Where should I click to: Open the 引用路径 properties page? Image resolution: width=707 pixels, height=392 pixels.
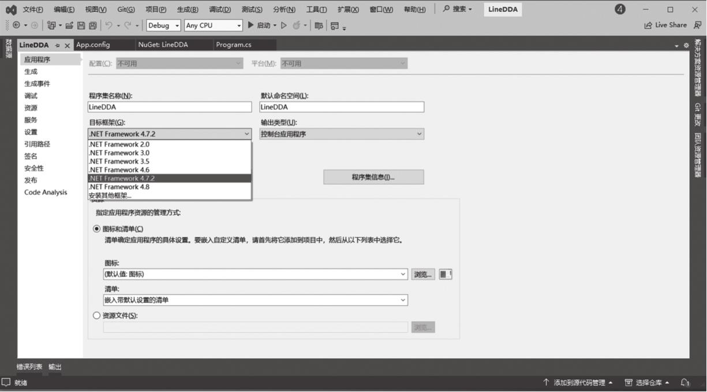coord(37,144)
